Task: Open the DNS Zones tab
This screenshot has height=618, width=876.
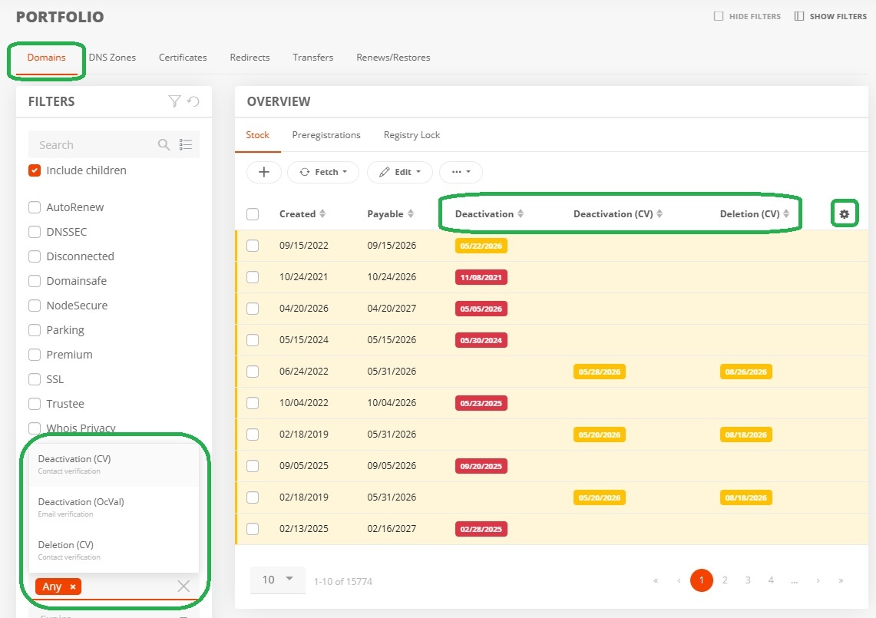Action: click(112, 58)
